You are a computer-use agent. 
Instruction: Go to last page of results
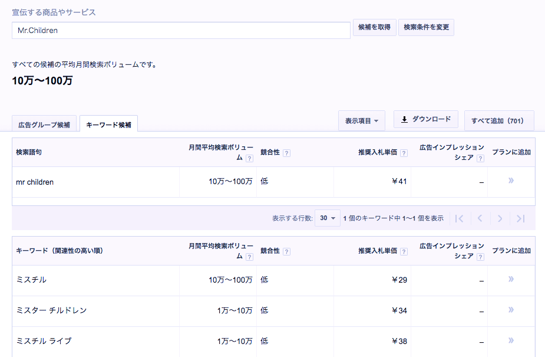pyautogui.click(x=520, y=218)
